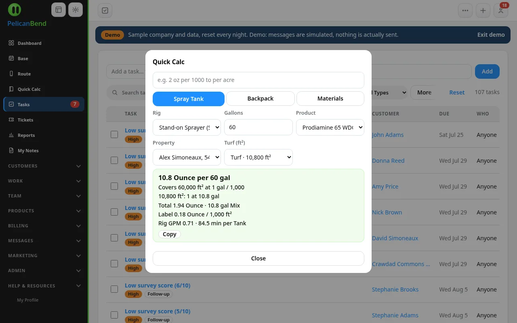Tick the checkbox for Nick Brown task
Viewport: 517px width, 323px height.
tap(114, 212)
